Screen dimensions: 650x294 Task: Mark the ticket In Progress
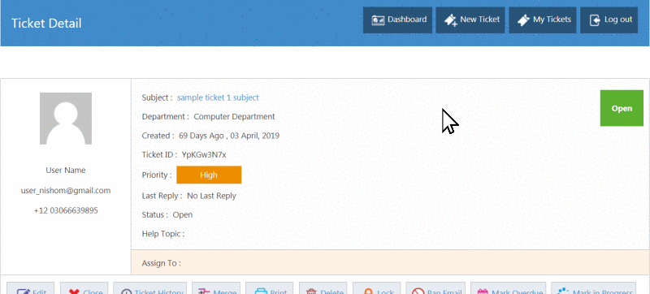(594, 288)
